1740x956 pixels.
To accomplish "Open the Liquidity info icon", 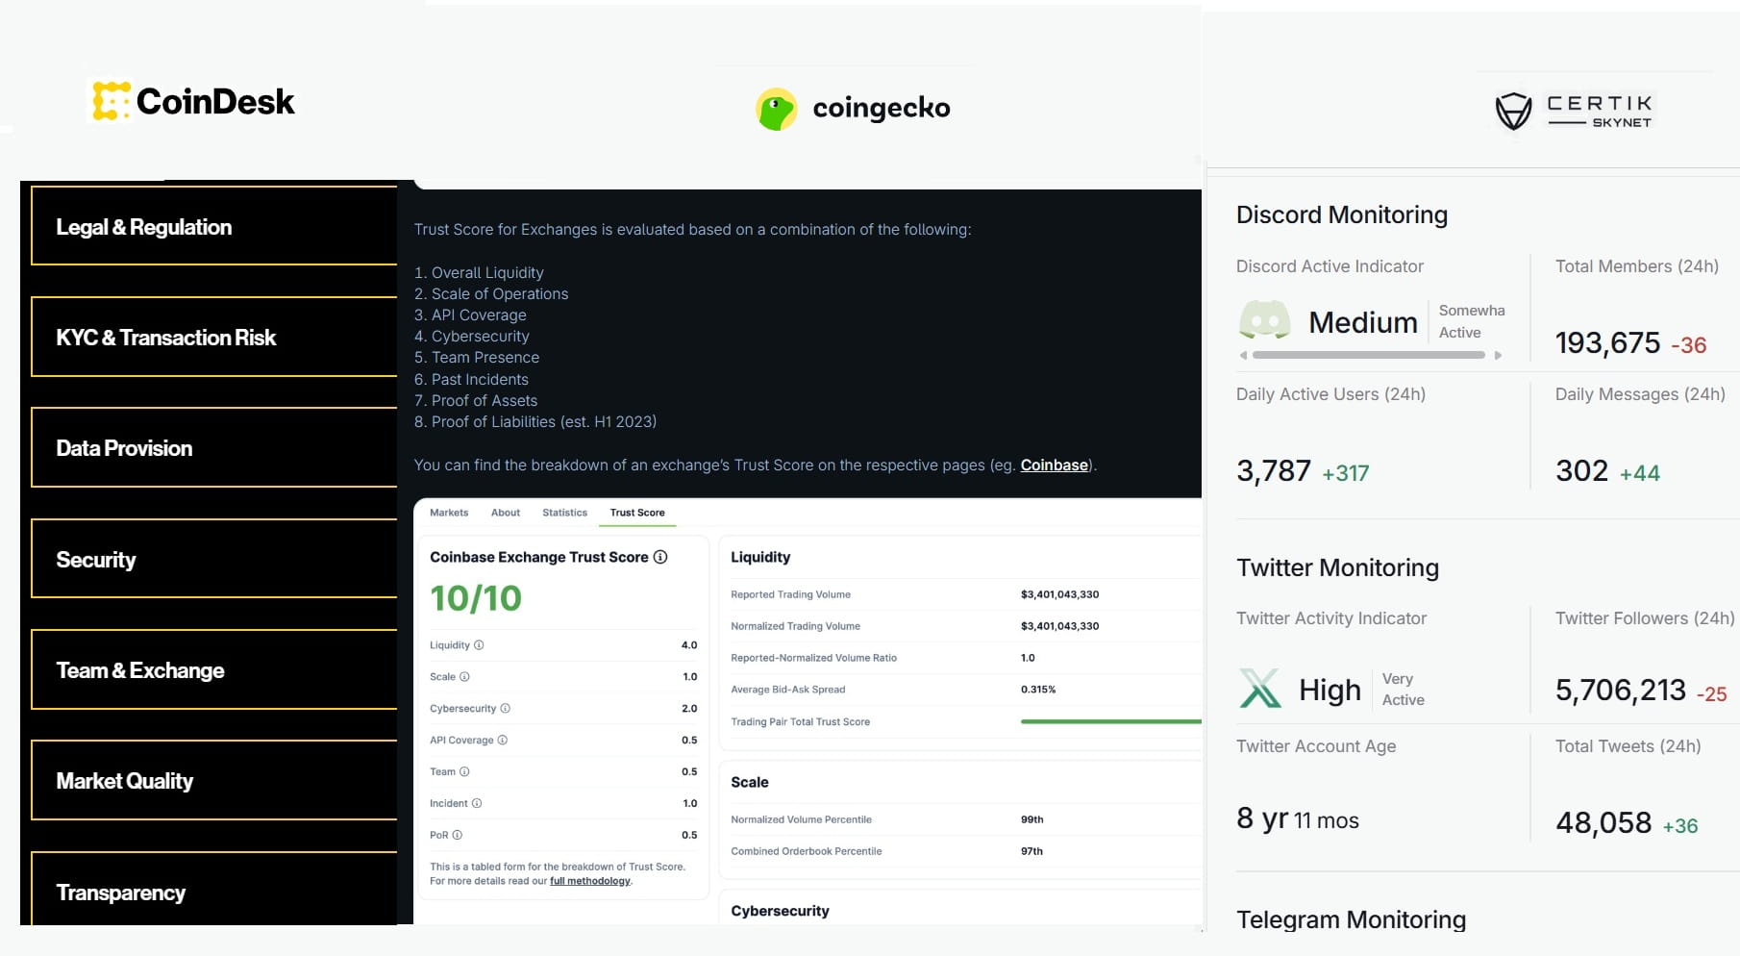I will pyautogui.click(x=479, y=645).
